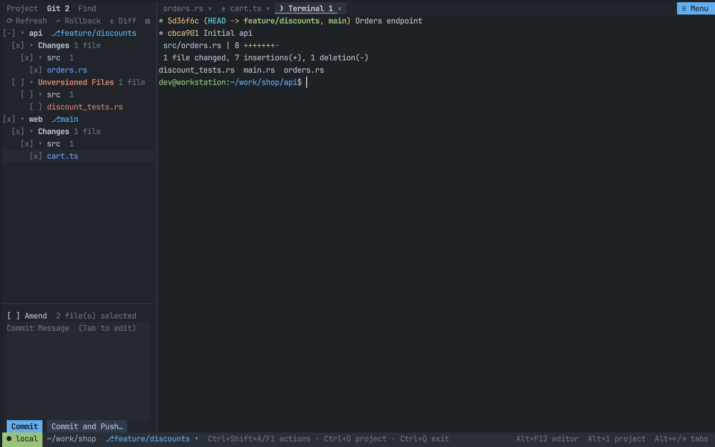Check the discount_tests.rs checkbox
This screenshot has width=715, height=447.
(36, 107)
